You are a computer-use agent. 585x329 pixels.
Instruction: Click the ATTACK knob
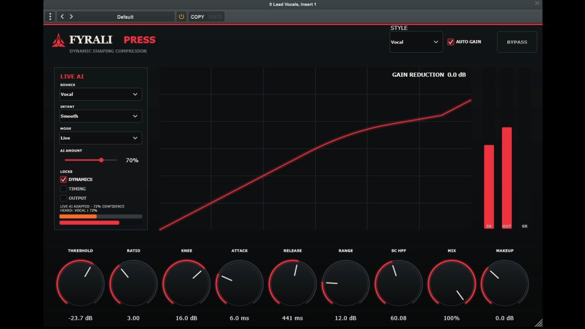[239, 283]
